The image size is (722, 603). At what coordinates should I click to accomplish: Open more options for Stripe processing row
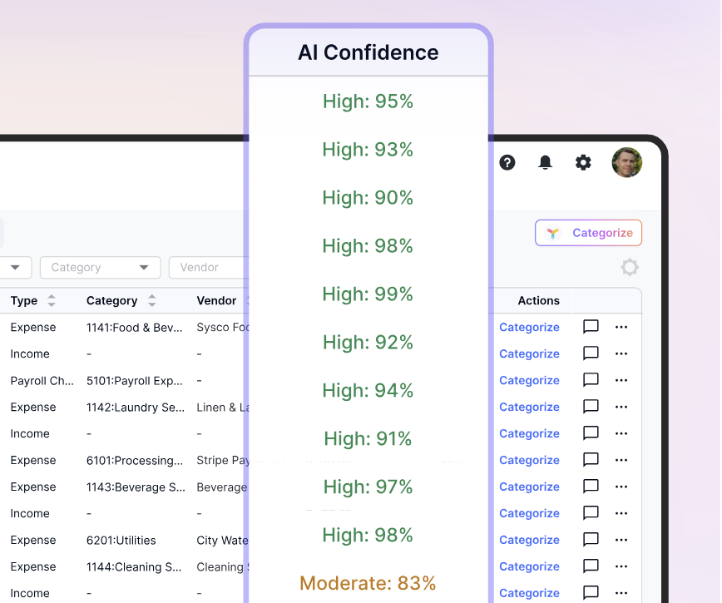pos(621,460)
